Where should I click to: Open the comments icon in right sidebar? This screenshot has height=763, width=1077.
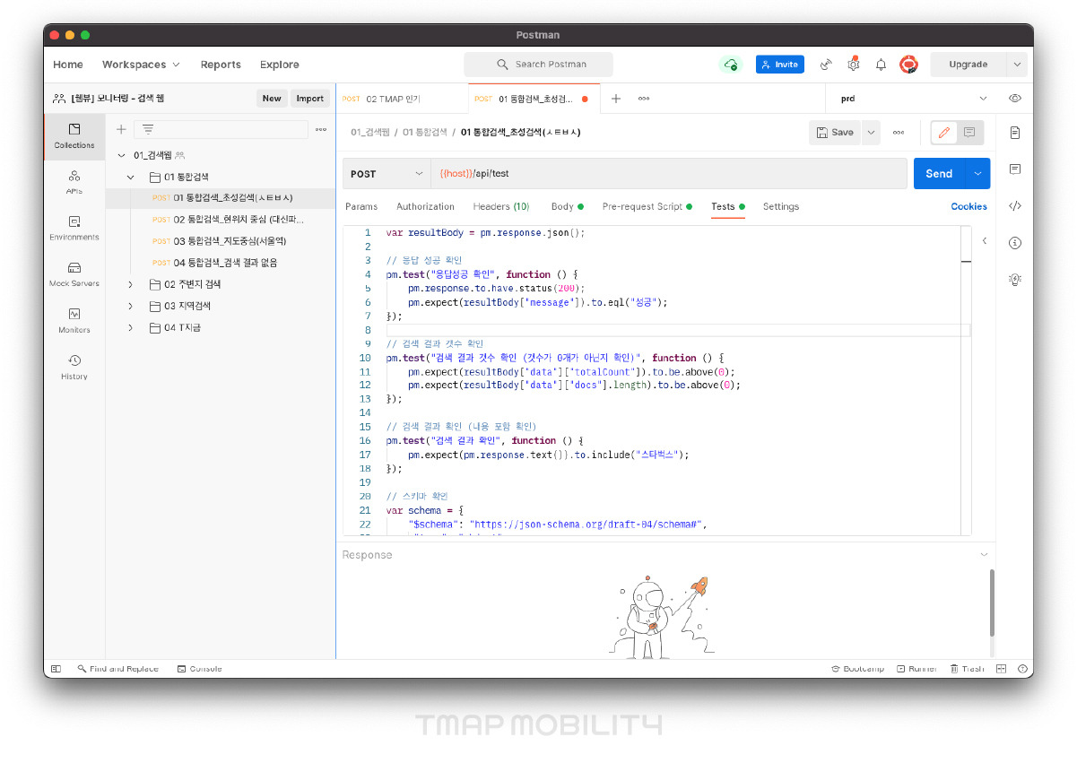pyautogui.click(x=1015, y=169)
